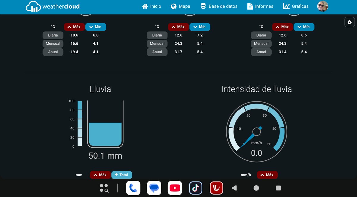This screenshot has width=357, height=197.
Task: Select Mensual row in first table
Action: 53,43
